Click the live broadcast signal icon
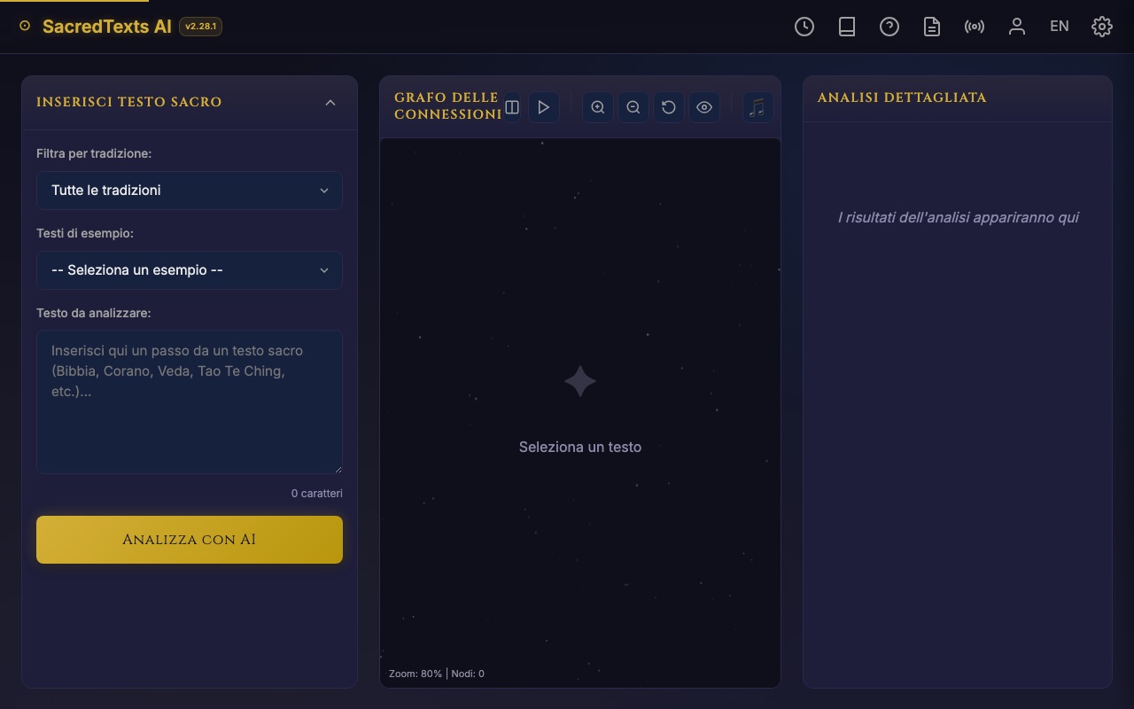The width and height of the screenshot is (1134, 709). tap(975, 27)
